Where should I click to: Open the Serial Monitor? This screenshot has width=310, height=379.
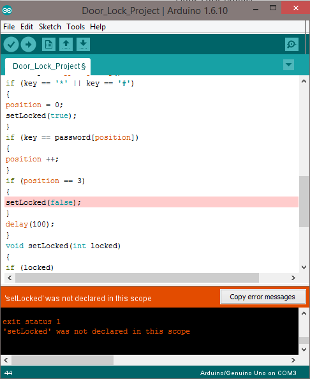coord(292,45)
